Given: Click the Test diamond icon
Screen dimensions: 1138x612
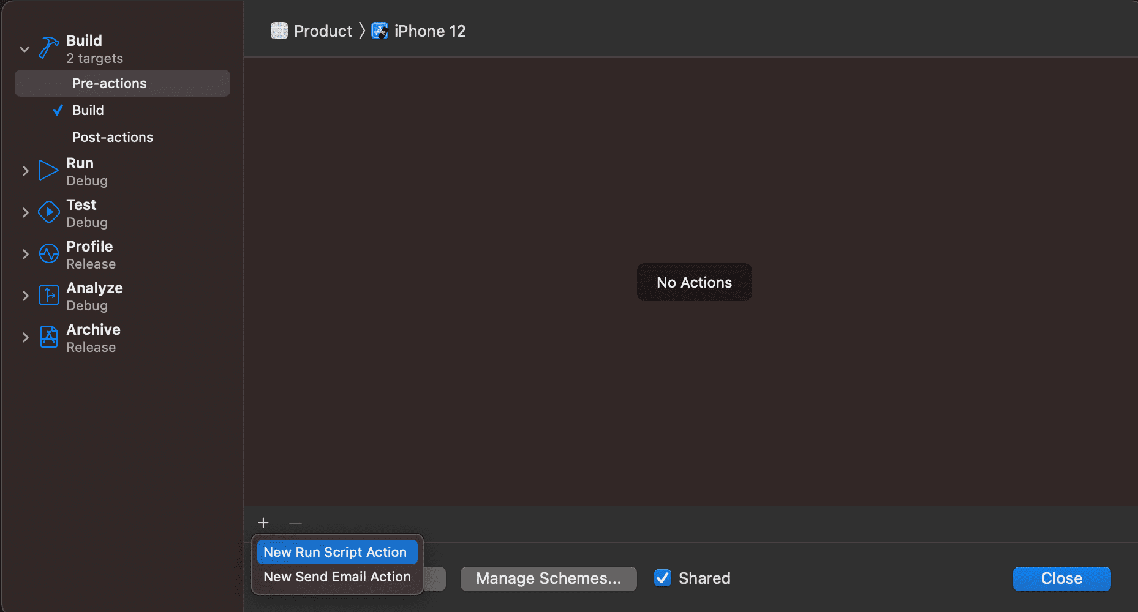Looking at the screenshot, I should pos(48,212).
